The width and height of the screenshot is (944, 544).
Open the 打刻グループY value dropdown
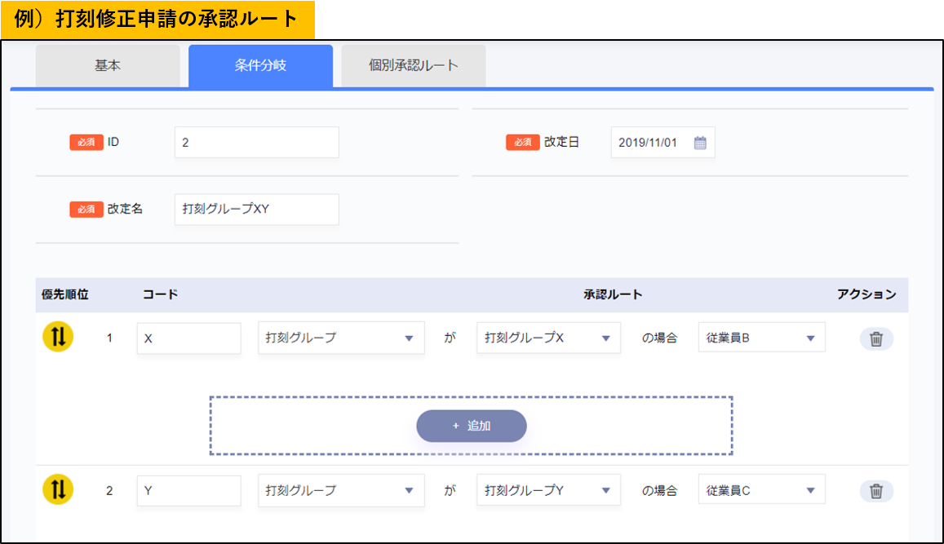548,491
